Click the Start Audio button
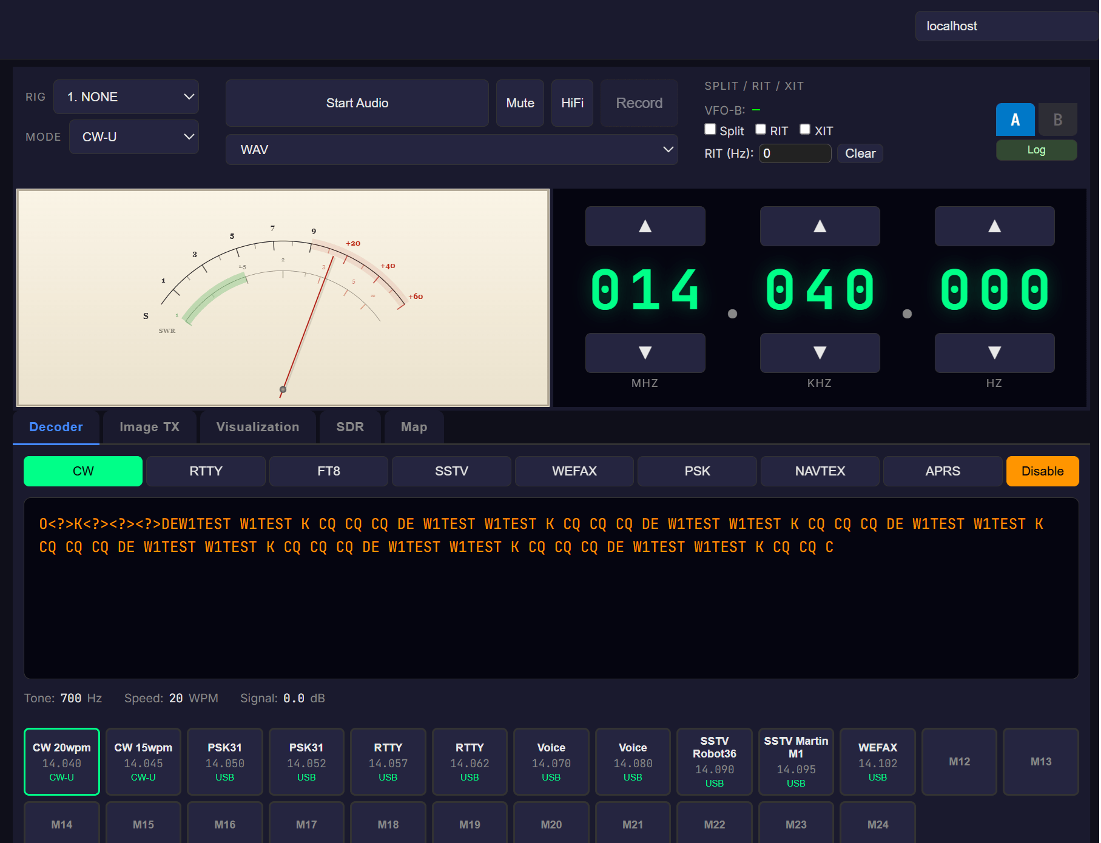The width and height of the screenshot is (1101, 843). 357,103
